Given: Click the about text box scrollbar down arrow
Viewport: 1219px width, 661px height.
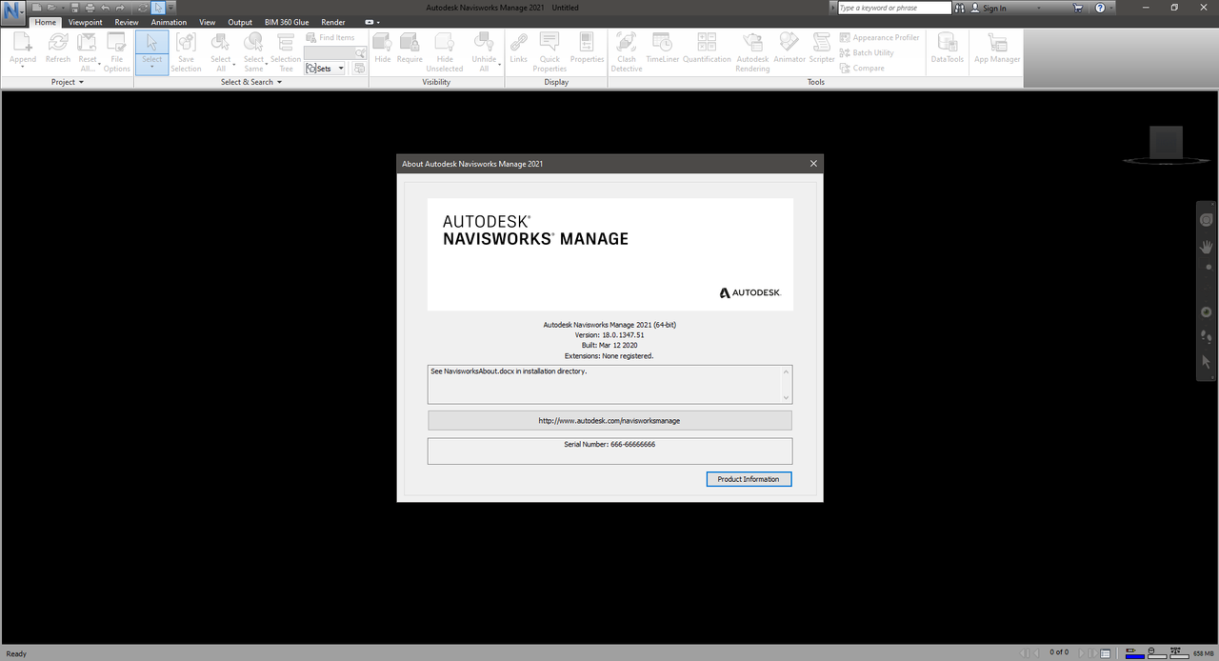Looking at the screenshot, I should [x=786, y=397].
